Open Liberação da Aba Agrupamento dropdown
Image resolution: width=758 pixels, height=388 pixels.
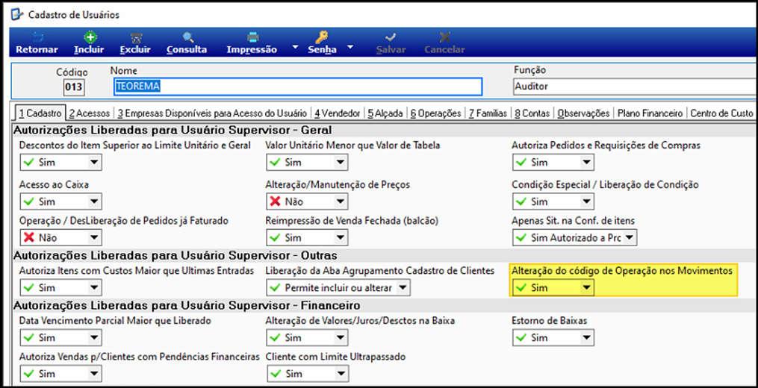point(403,287)
